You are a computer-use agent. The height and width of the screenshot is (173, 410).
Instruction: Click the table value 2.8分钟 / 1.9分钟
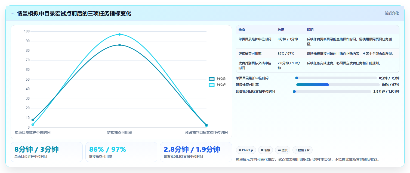click(x=289, y=65)
